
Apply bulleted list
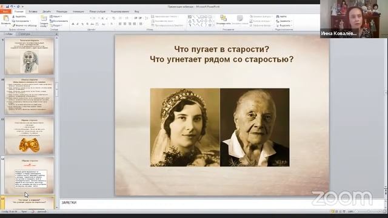[x=120, y=18]
